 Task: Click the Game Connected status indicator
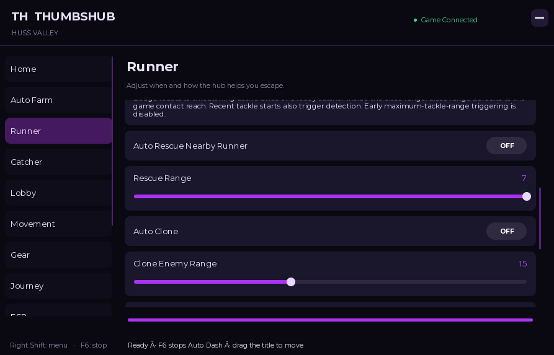pyautogui.click(x=445, y=20)
